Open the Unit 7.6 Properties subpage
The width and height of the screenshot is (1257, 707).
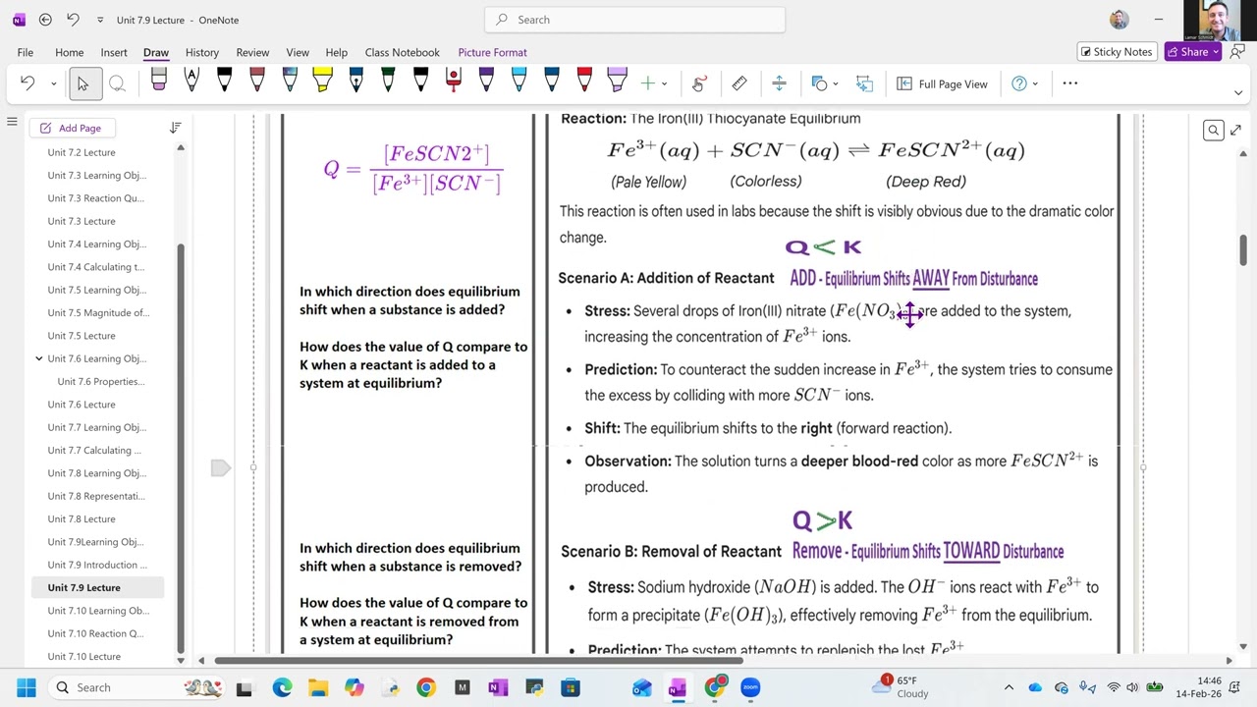coord(101,381)
